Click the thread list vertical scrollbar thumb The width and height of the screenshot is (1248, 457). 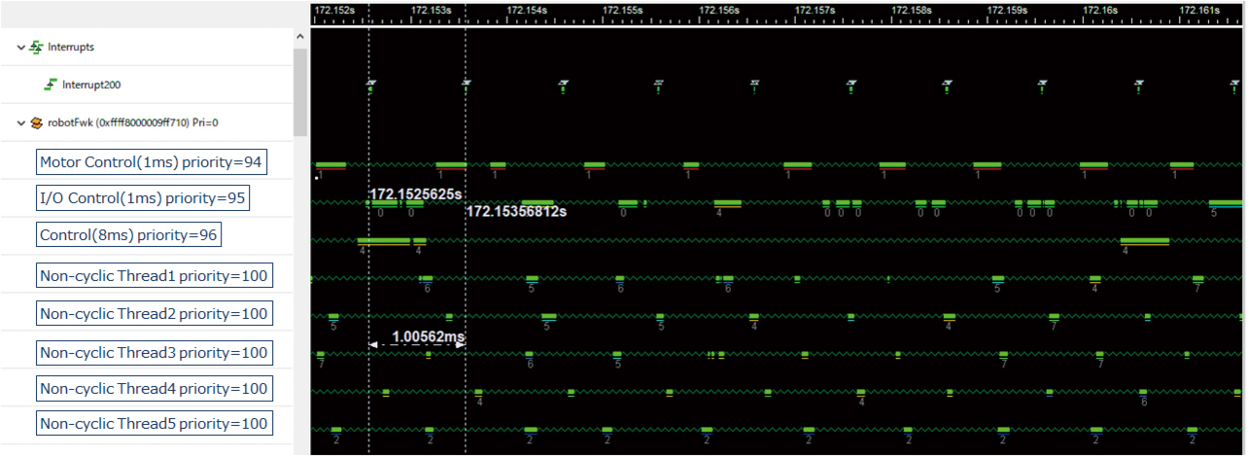pos(300,91)
